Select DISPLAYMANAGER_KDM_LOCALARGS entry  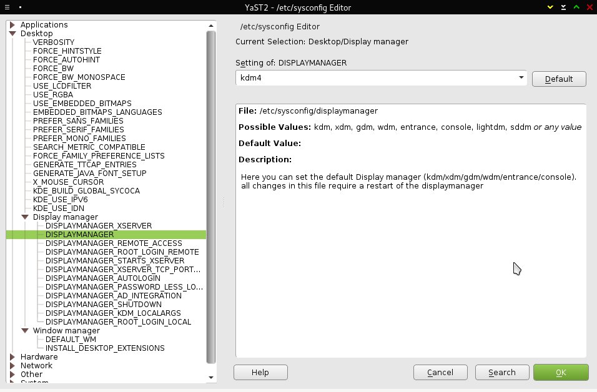click(x=113, y=313)
